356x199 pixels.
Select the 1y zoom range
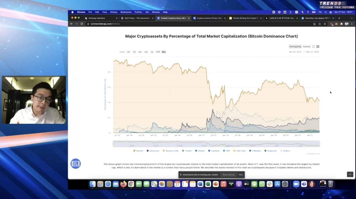point(152,52)
